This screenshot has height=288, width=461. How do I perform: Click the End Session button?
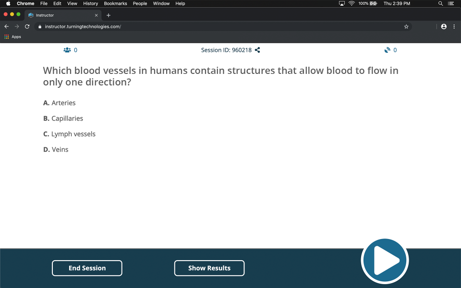[87, 268]
